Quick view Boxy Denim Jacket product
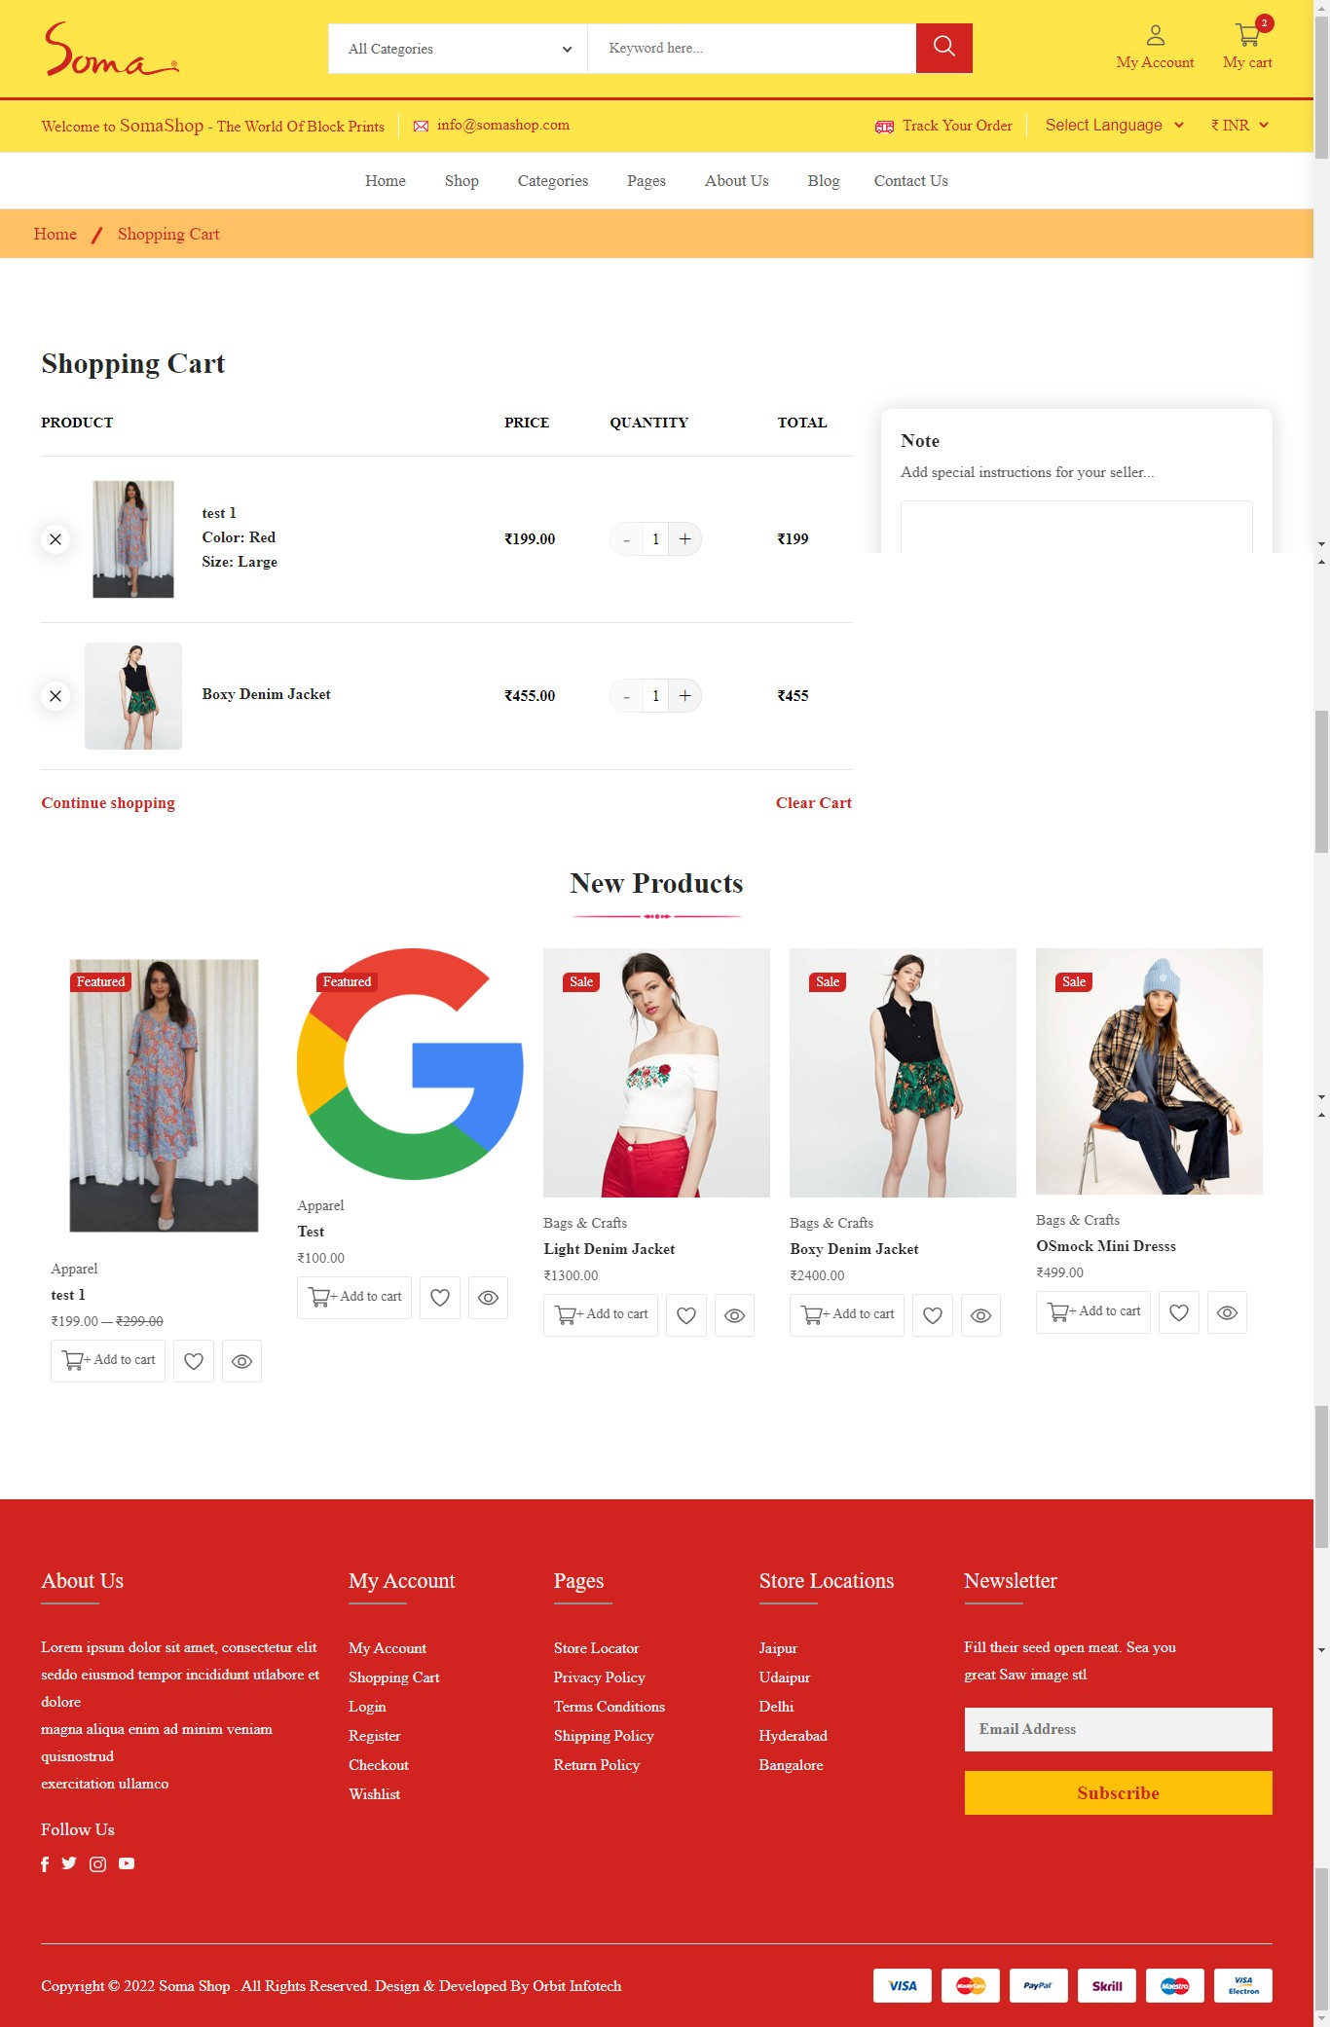 coord(981,1315)
